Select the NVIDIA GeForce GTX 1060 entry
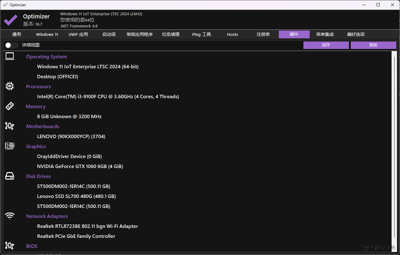 point(80,166)
